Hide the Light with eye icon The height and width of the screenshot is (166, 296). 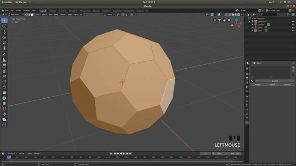click(293, 28)
